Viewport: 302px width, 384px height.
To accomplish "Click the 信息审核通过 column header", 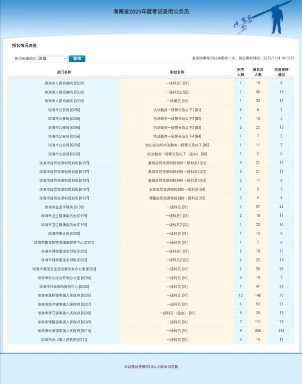I will pyautogui.click(x=281, y=72).
